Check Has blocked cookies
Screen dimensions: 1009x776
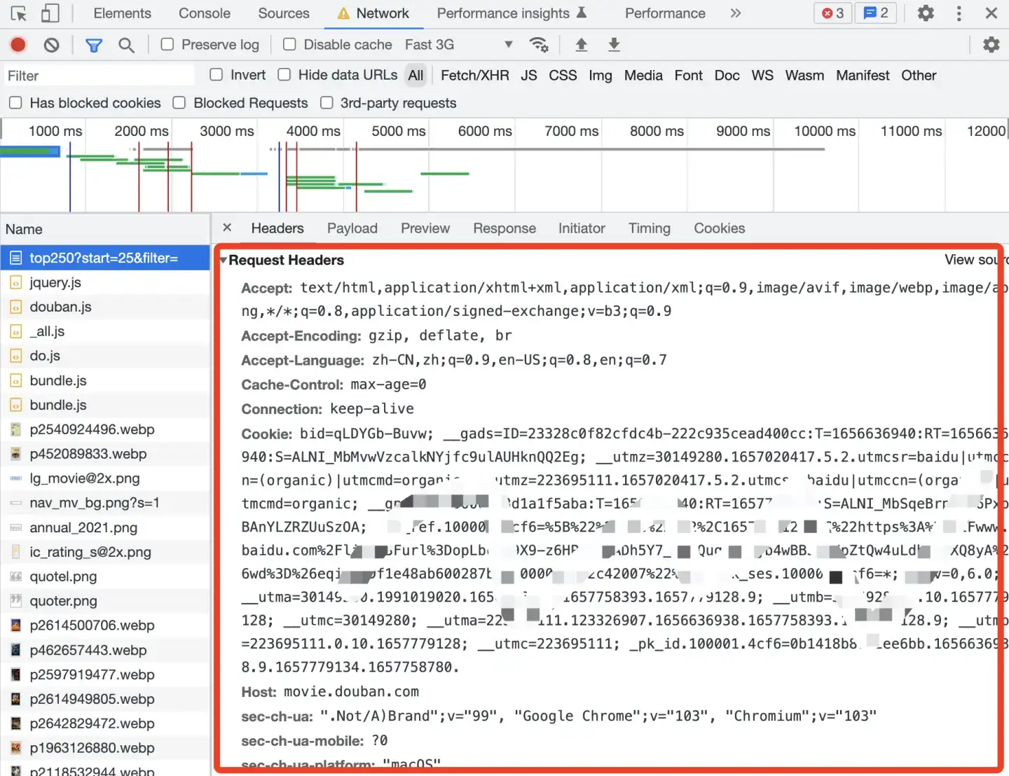click(15, 103)
